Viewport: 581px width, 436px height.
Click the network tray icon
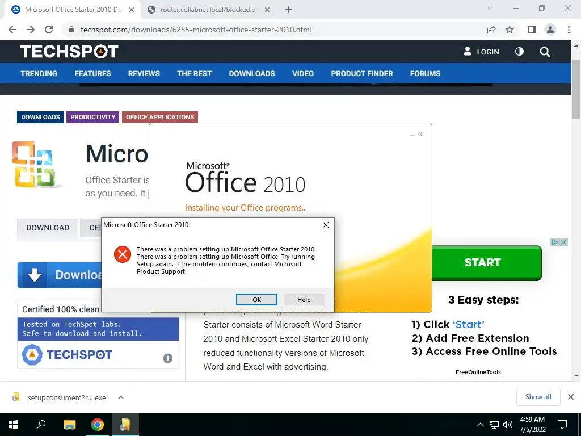[494, 425]
